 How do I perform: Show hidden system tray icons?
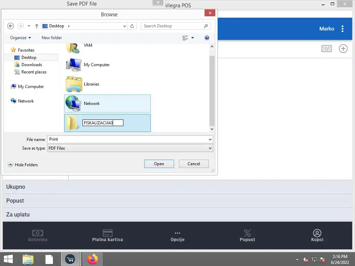pyautogui.click(x=297, y=259)
